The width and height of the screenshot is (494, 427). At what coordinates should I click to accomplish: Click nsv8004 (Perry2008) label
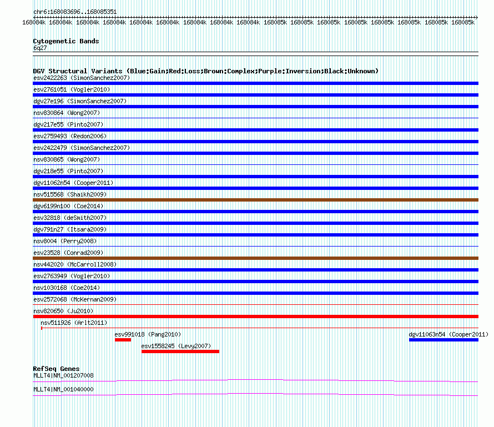(x=65, y=241)
